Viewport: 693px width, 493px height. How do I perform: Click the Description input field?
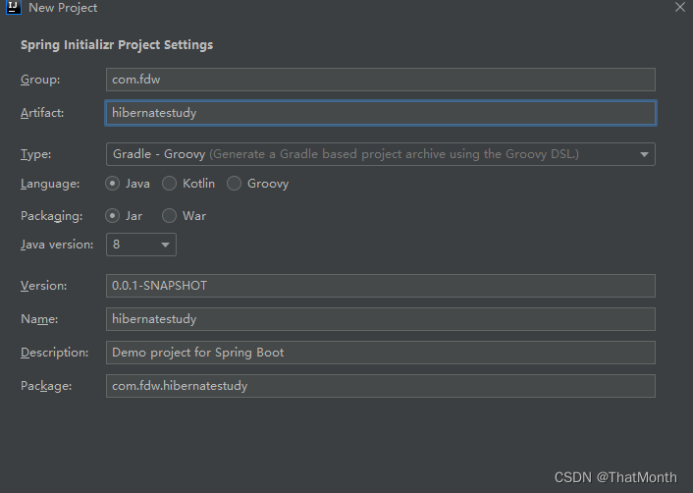click(x=381, y=353)
